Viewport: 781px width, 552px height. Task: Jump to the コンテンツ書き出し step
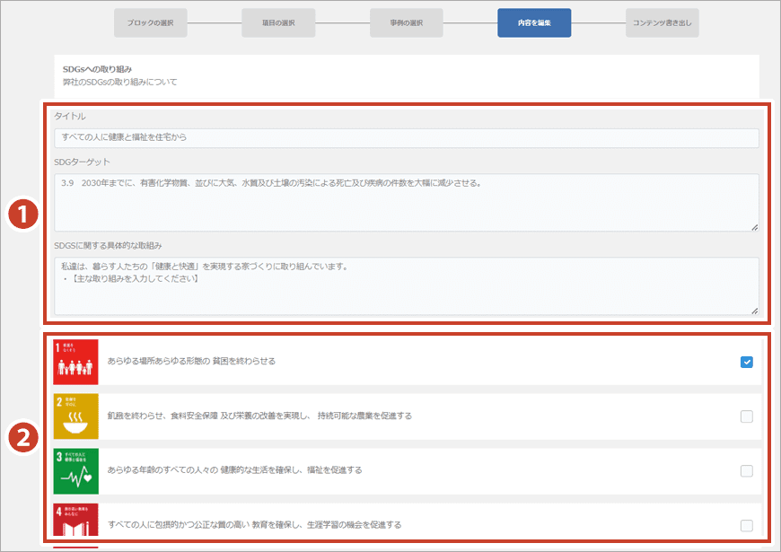tap(662, 22)
